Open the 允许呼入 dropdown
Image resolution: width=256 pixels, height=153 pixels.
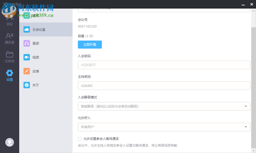tap(164, 127)
